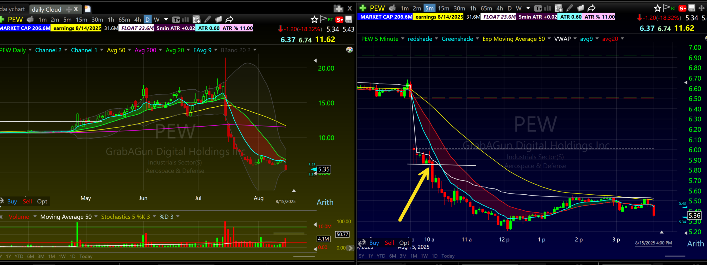This screenshot has height=265, width=707.
Task: Click PEW symbol field on daily chart
Action: pyautogui.click(x=15, y=20)
